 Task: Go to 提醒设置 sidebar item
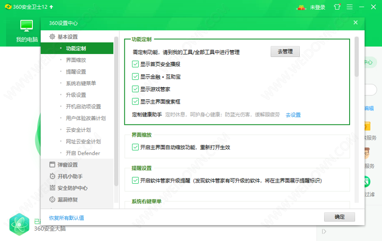tap(77, 72)
